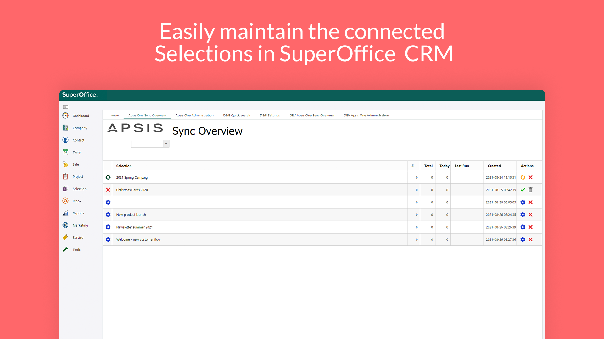Viewport: 604px width, 339px height.
Task: Switch to the D&B Settings tab
Action: pos(270,115)
